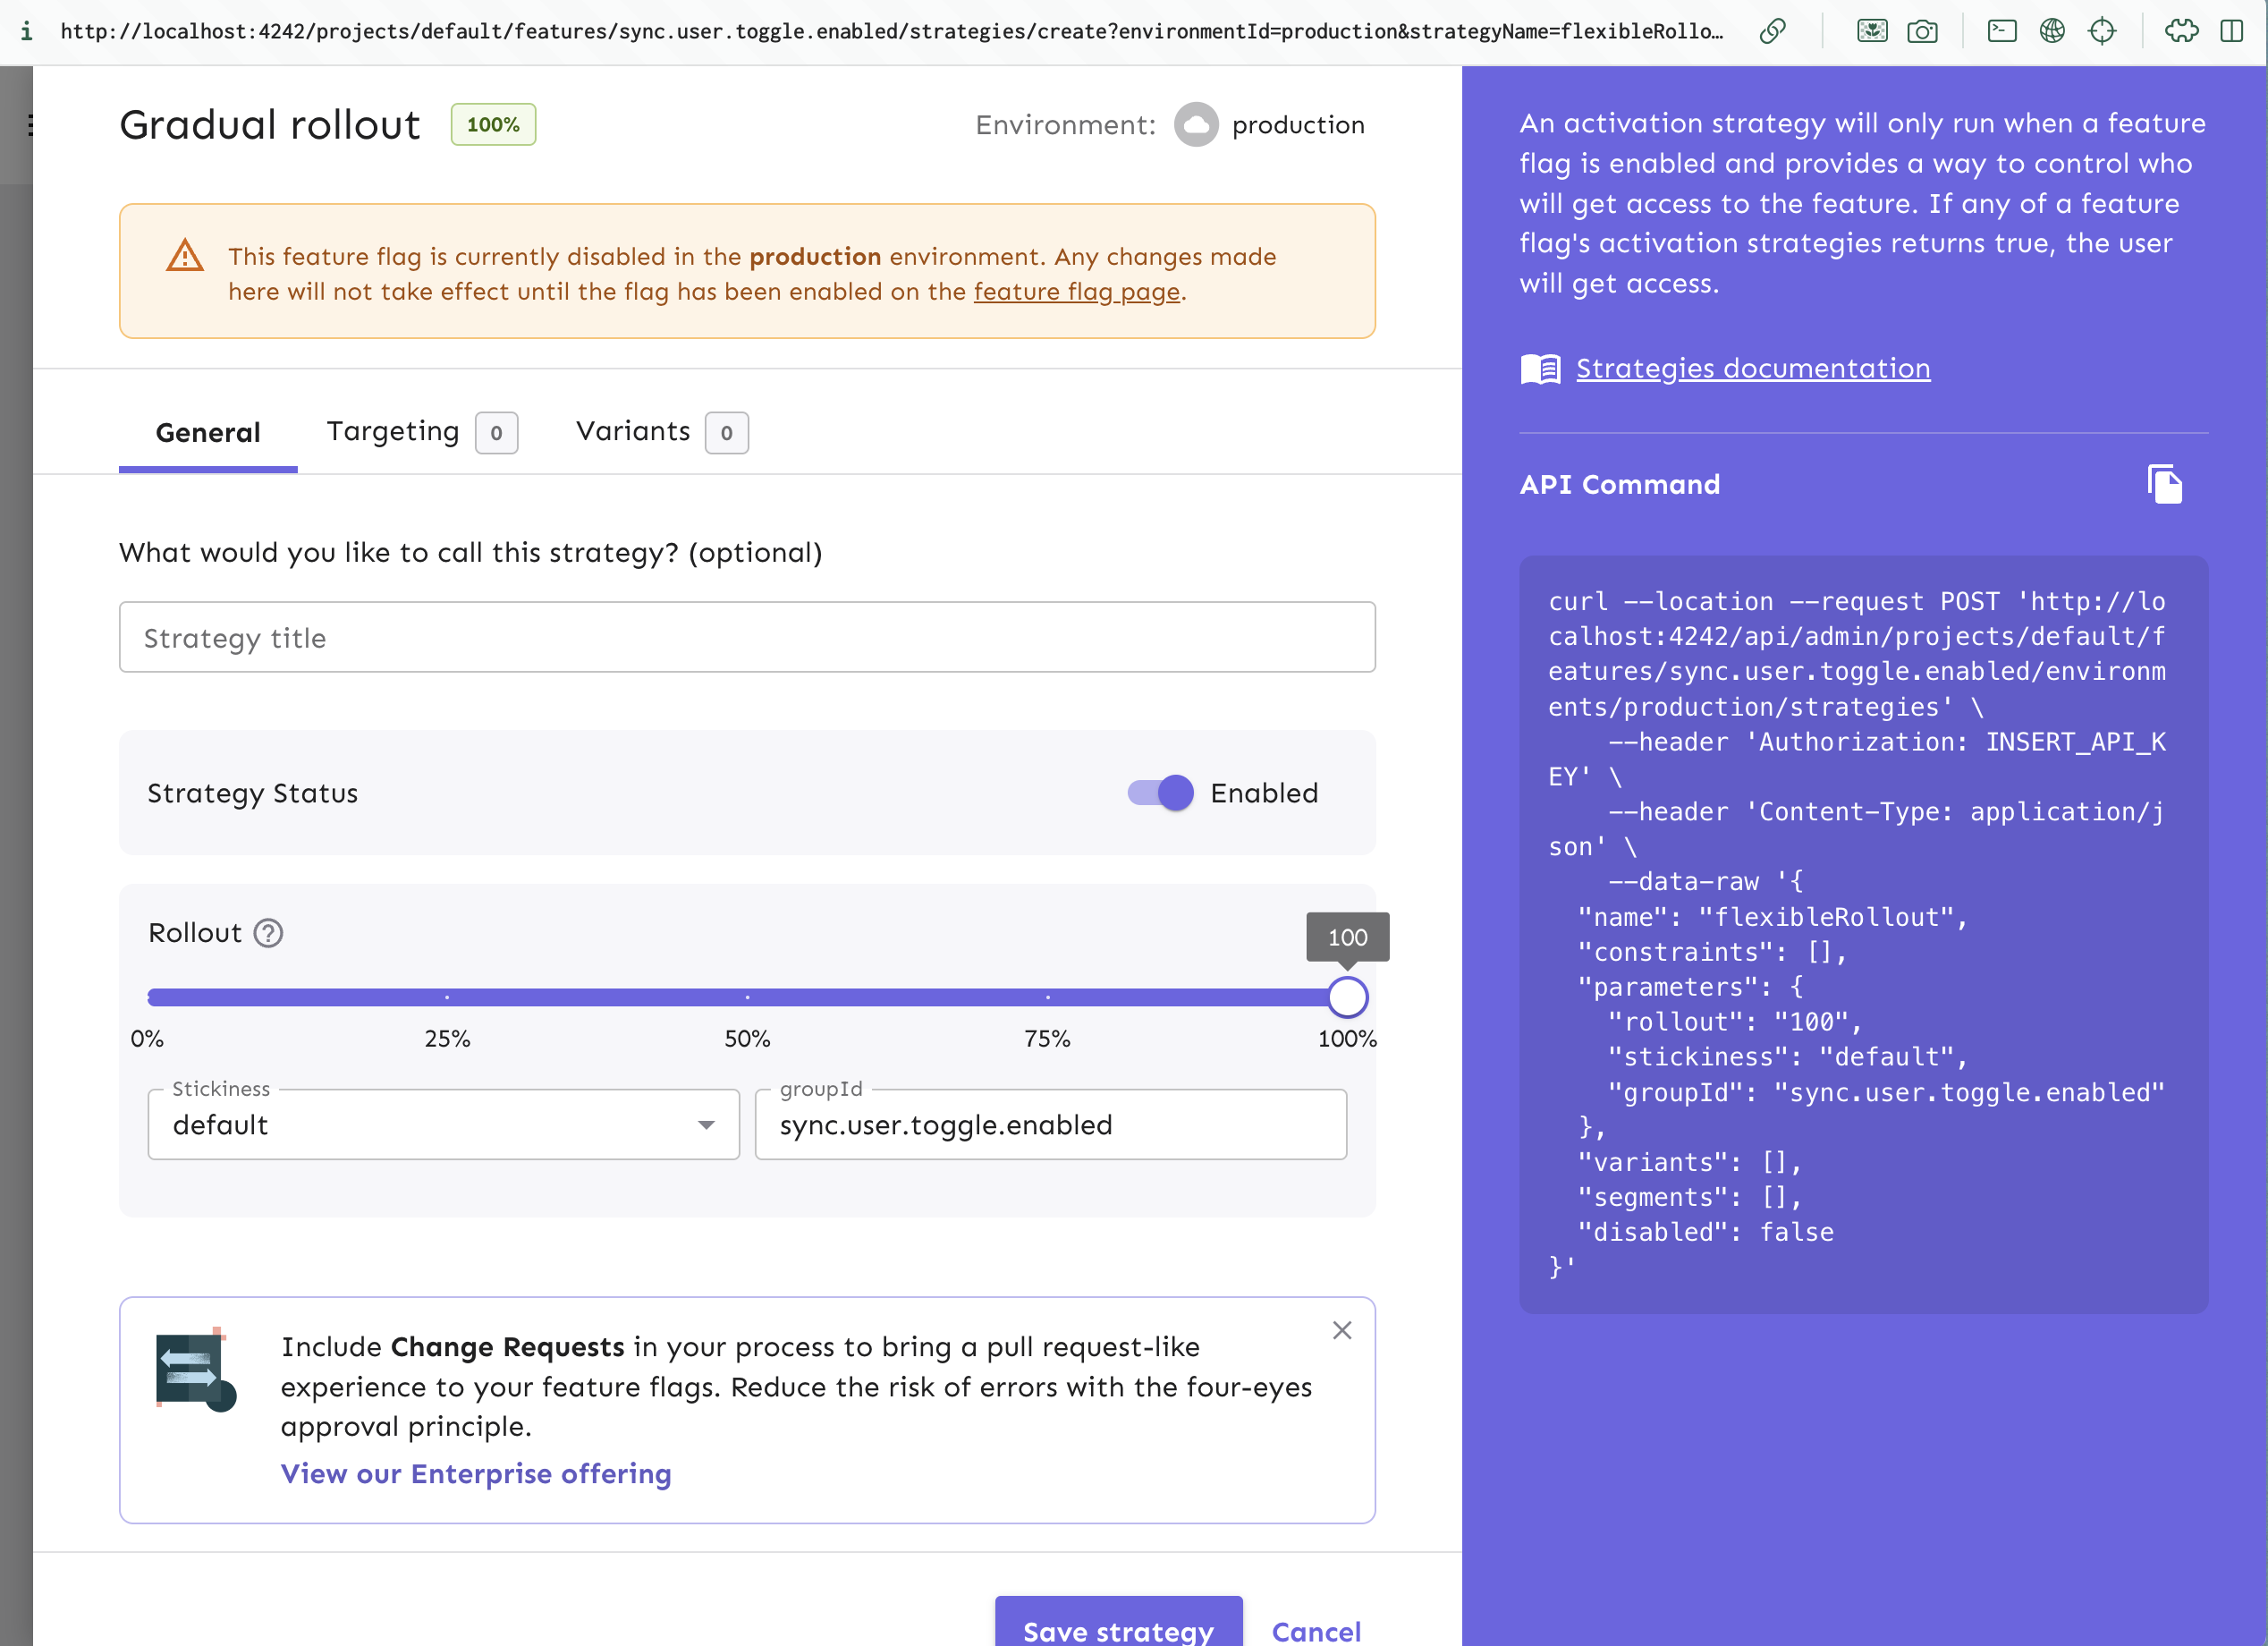Screen dimensions: 2268x1646
Task: Click the copy link icon in address bar
Action: (1772, 31)
